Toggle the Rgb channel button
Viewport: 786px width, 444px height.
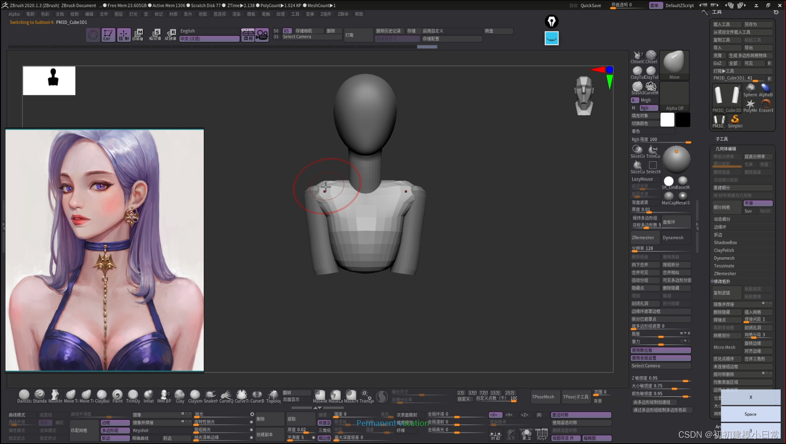click(649, 108)
